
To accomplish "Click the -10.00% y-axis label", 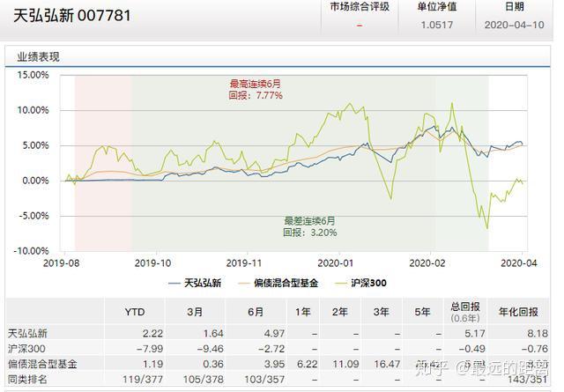I will tap(31, 251).
